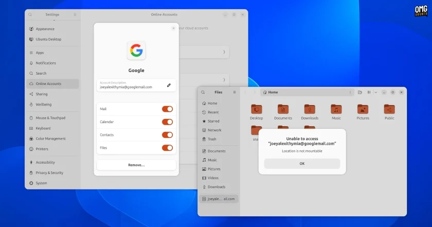The height and width of the screenshot is (227, 432).
Task: Click the Files back navigation arrow
Action: click(245, 93)
